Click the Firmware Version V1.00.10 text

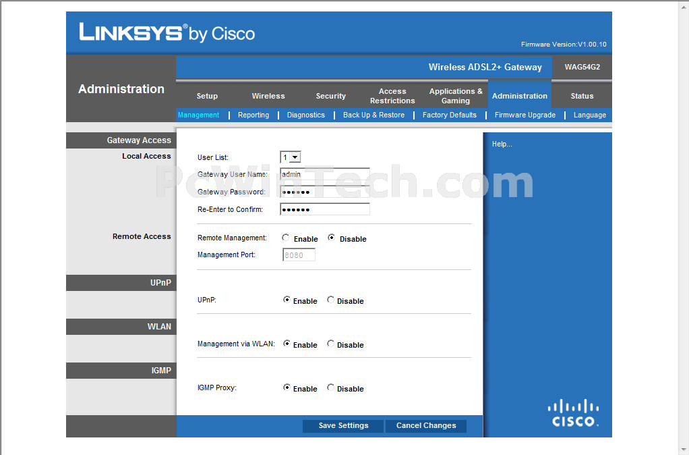tap(564, 45)
